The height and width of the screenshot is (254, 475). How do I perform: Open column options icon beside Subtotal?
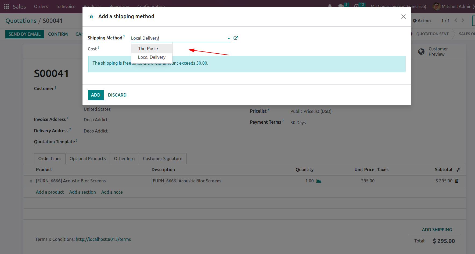coord(458,170)
